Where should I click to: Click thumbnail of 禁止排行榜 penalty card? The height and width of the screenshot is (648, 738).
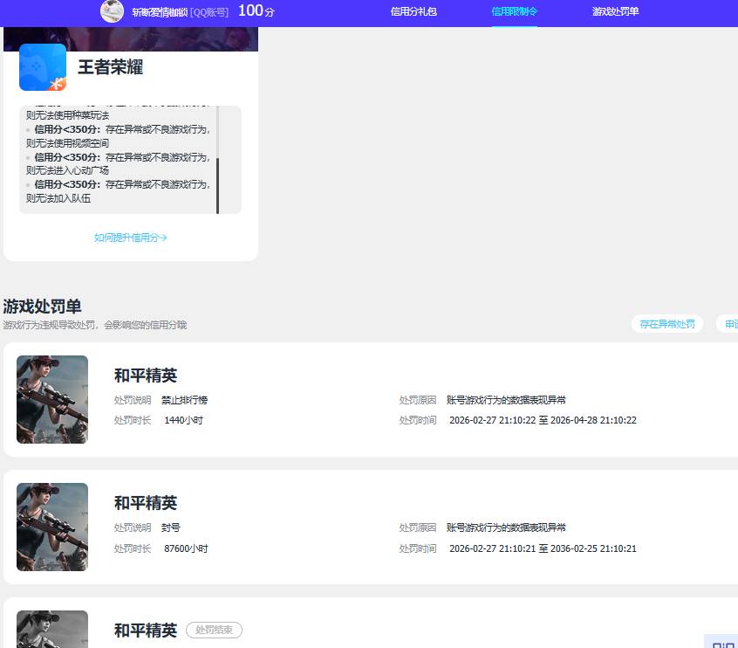pos(52,399)
